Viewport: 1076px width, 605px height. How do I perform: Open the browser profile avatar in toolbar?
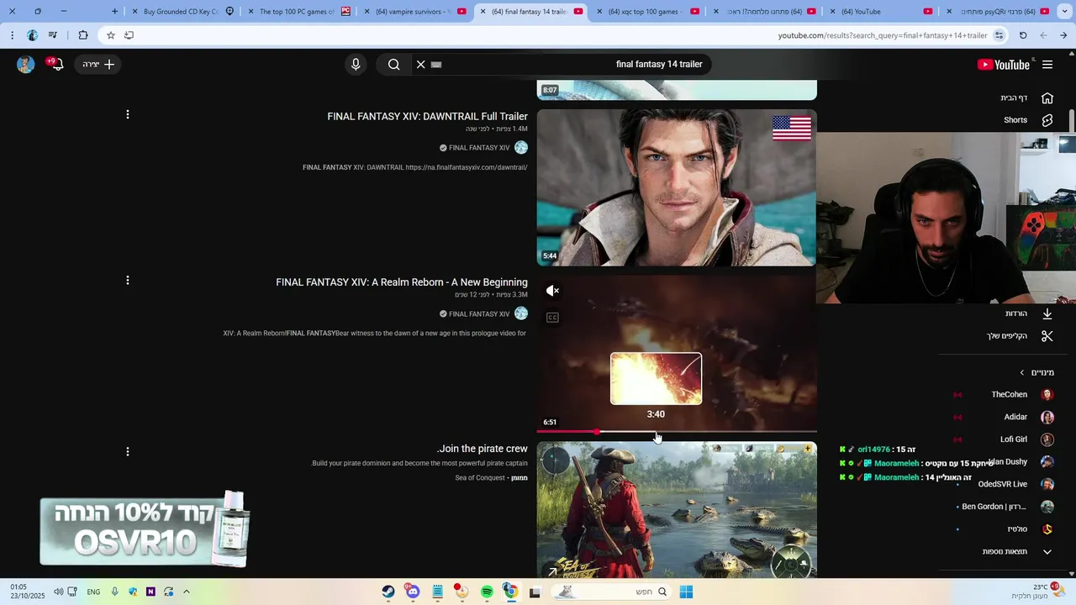[33, 35]
